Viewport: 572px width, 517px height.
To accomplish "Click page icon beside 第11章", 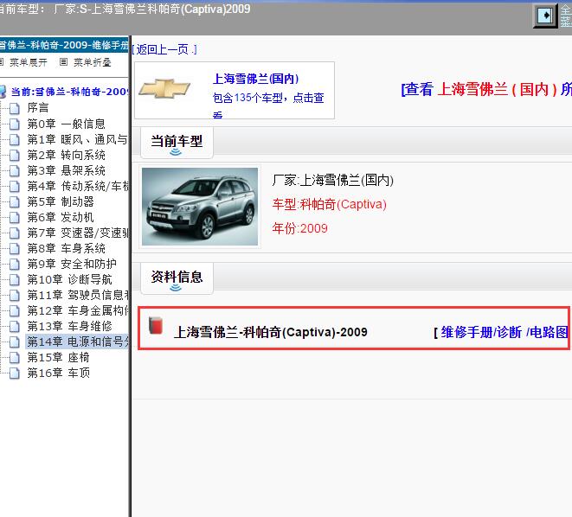I will click(14, 295).
